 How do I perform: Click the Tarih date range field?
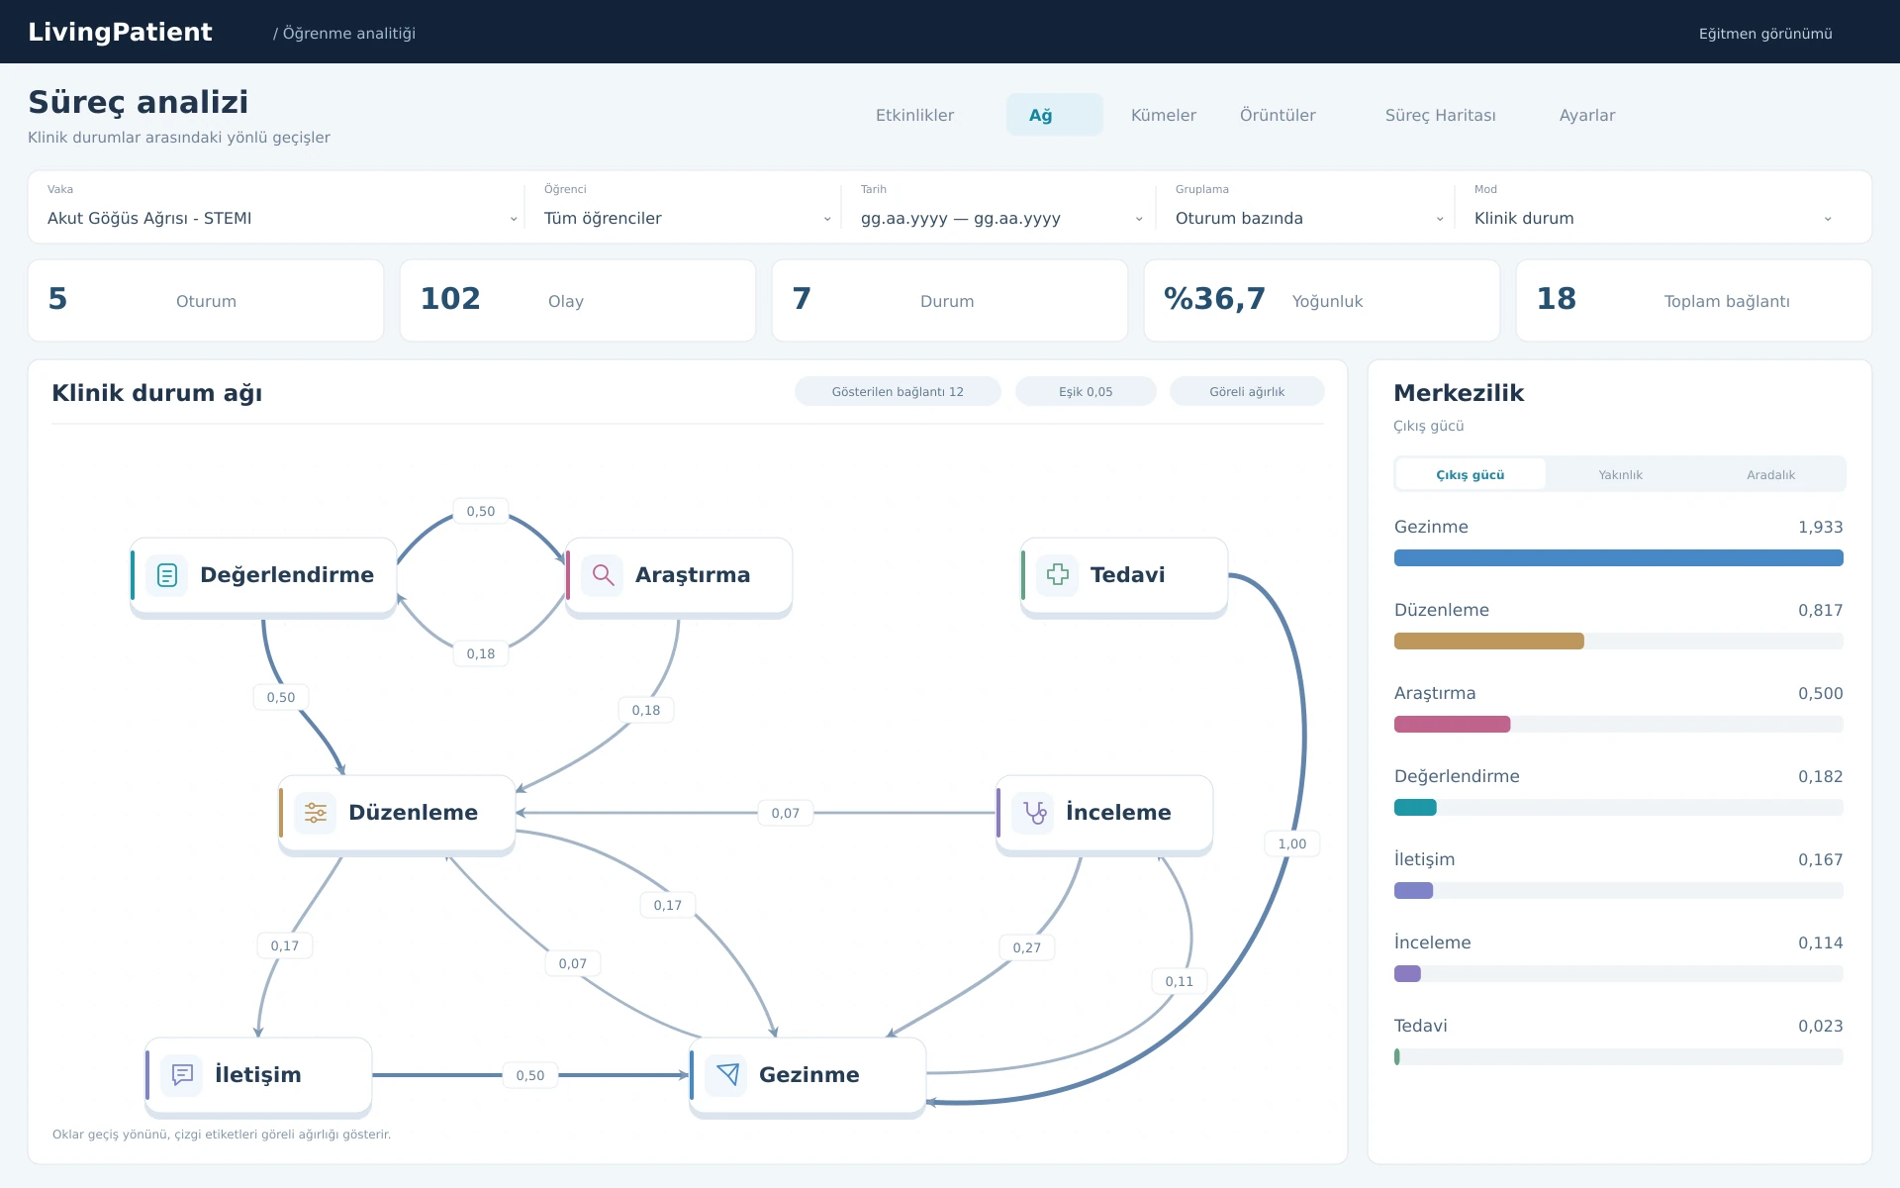coord(1001,218)
